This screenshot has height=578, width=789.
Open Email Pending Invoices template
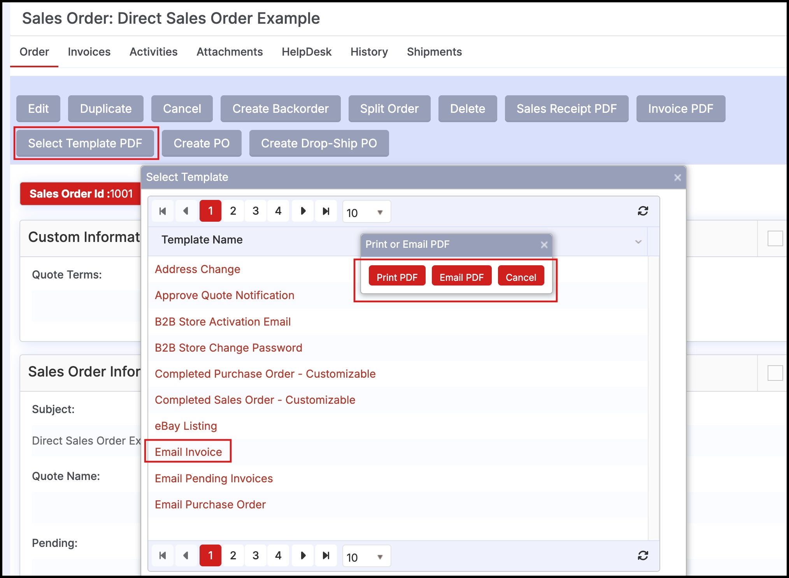pos(214,478)
